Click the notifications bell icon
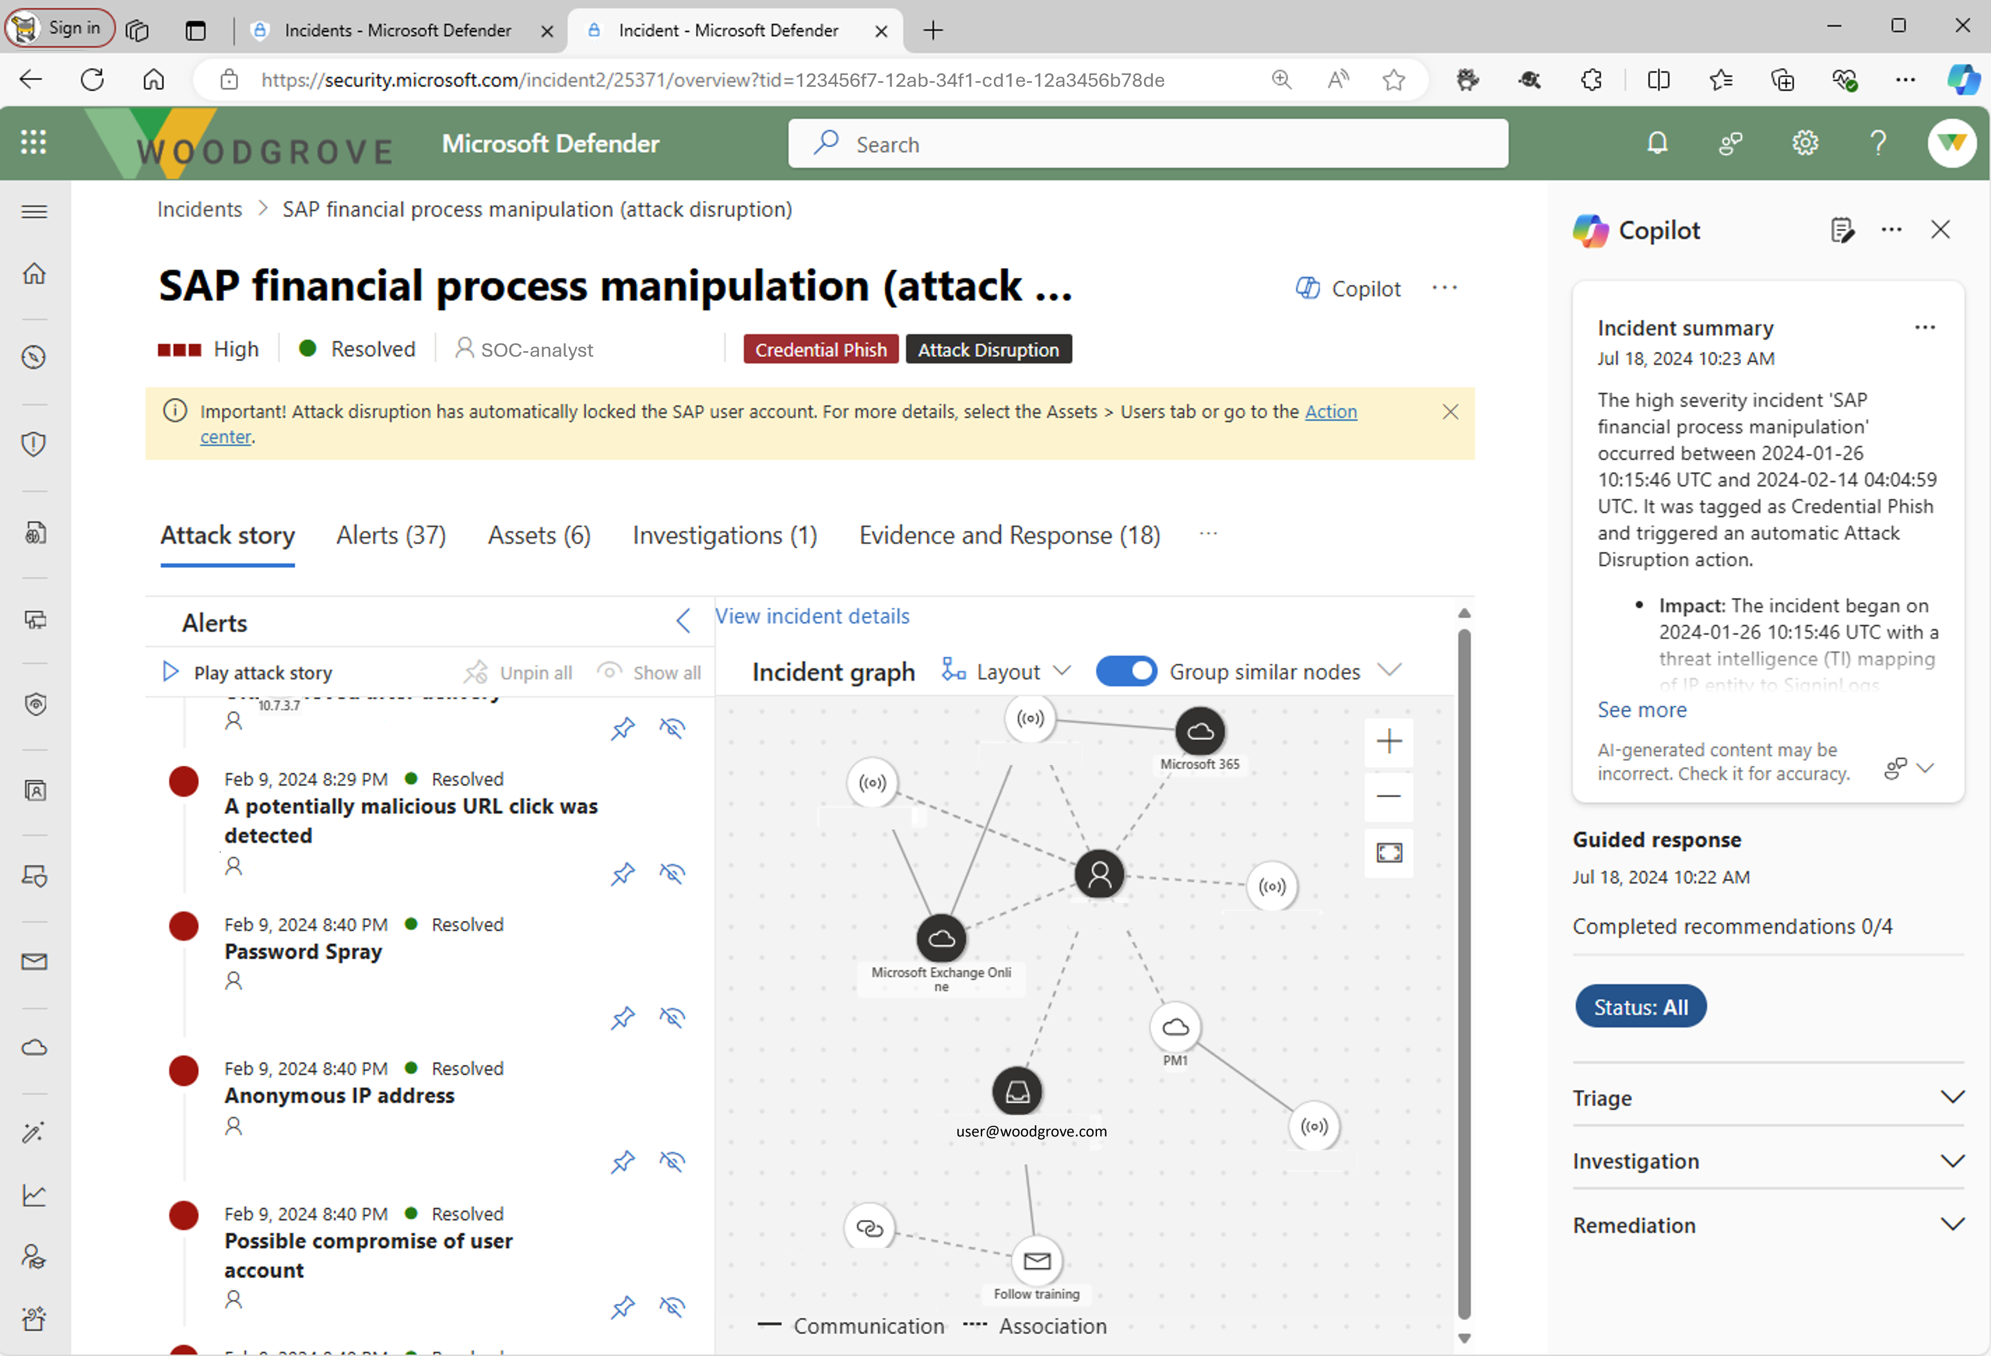1991x1356 pixels. [x=1657, y=143]
